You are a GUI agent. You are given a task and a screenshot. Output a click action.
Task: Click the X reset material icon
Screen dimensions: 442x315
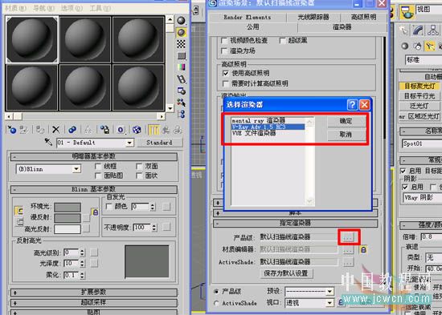55,130
